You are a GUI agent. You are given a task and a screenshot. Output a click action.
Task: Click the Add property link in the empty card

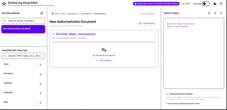(104, 60)
